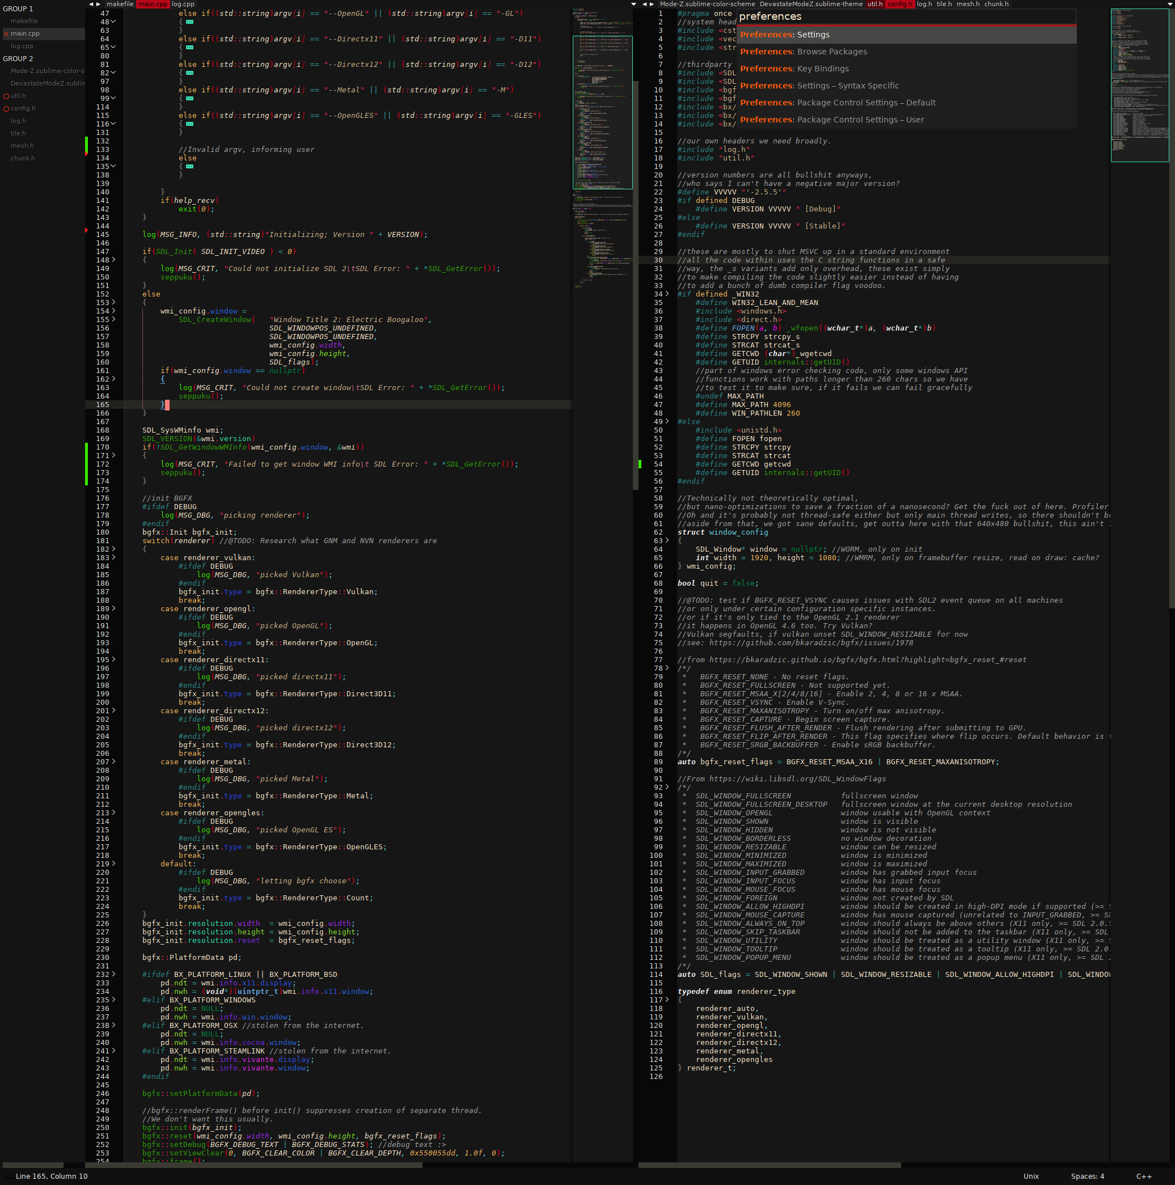
Task: Choose "Preferences: Browse Packages" from the palette
Action: coord(803,52)
